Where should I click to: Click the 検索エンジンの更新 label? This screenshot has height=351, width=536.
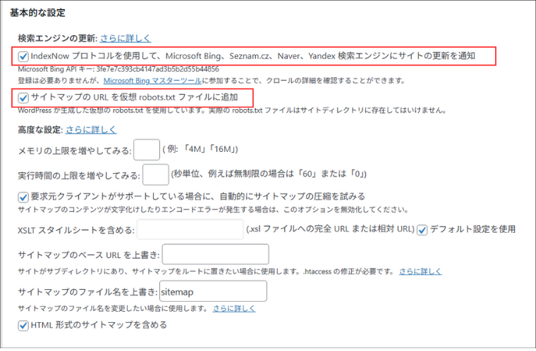click(57, 38)
